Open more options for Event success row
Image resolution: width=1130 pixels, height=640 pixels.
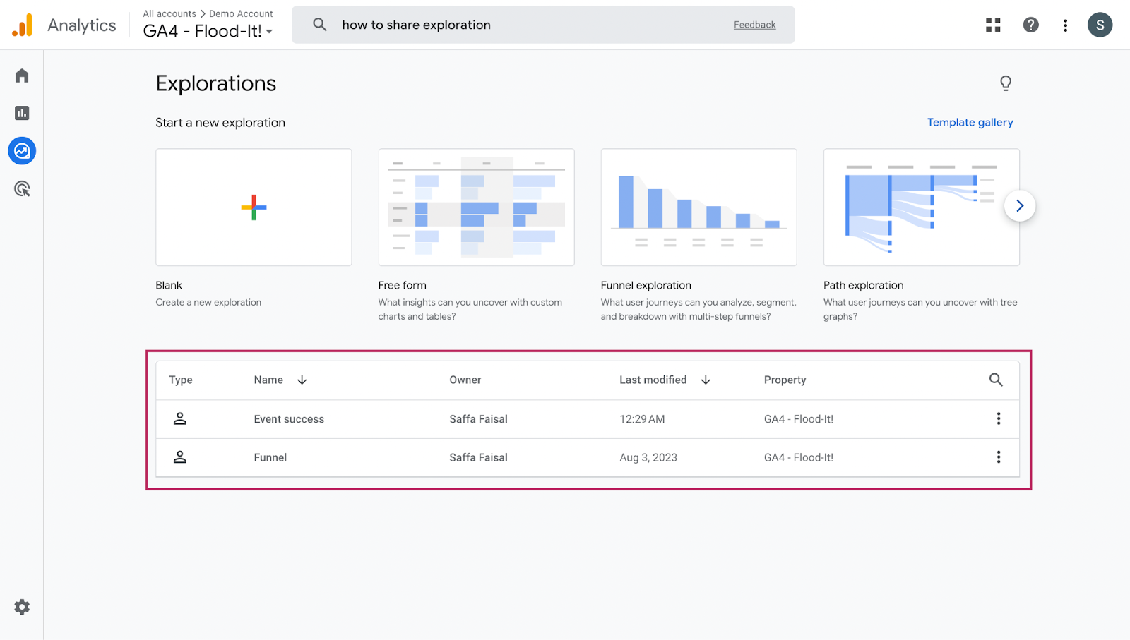coord(999,418)
